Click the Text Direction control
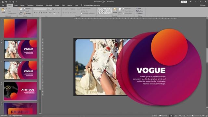Viewport: 208px width, 117px height. click(86, 8)
